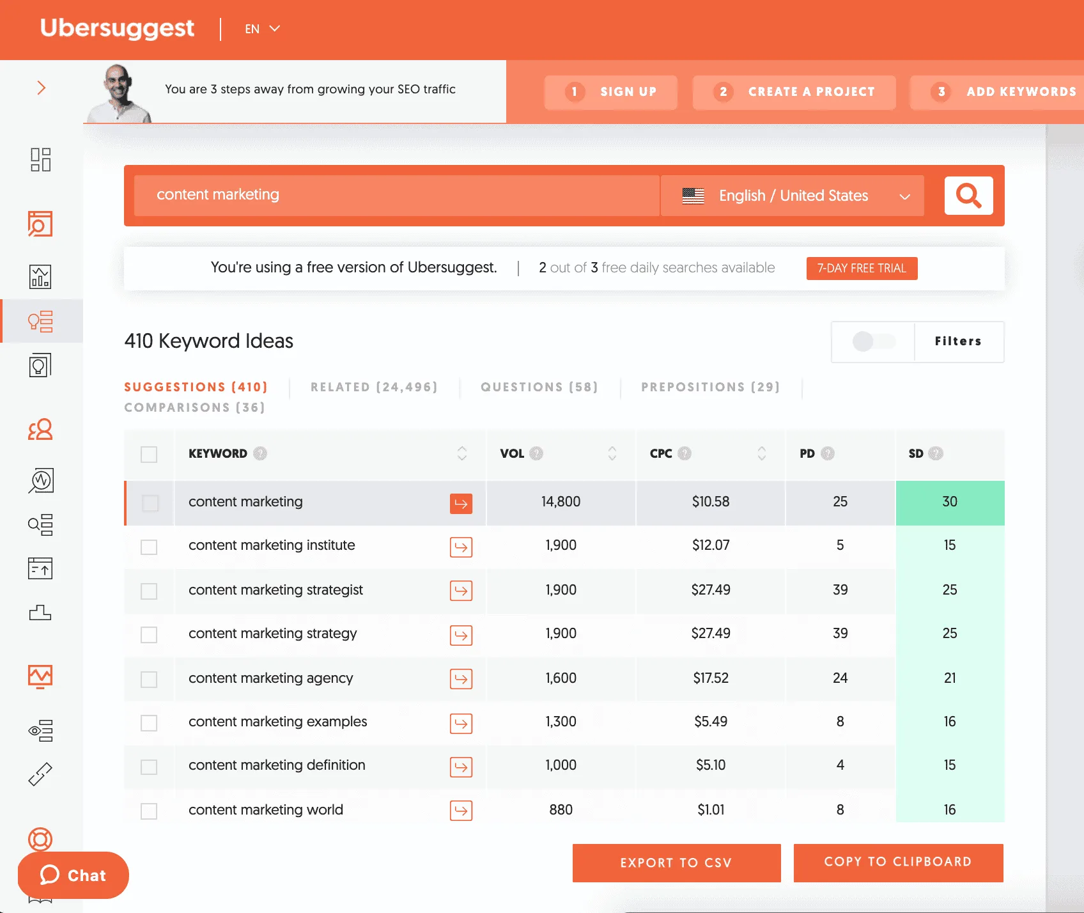This screenshot has width=1084, height=913.
Task: Tick checkbox for content marketing row
Action: 150,503
